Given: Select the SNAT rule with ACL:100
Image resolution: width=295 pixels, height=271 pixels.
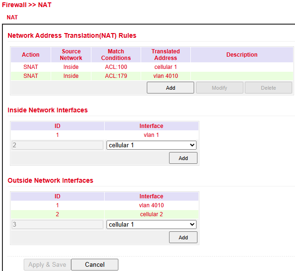Looking at the screenshot, I should [116, 67].
